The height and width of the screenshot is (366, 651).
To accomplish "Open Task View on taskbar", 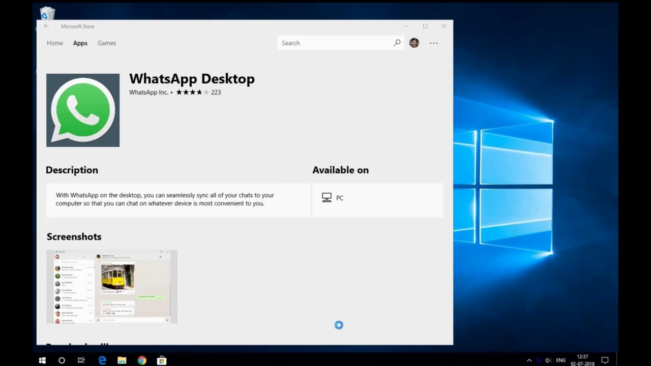I will (x=81, y=360).
